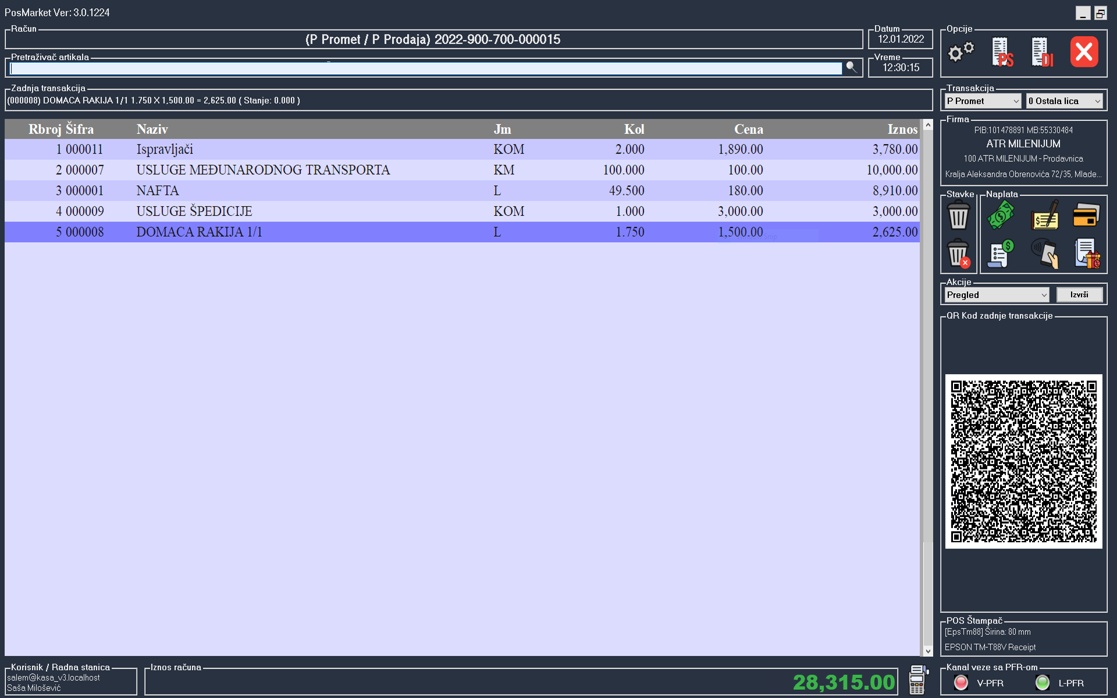Click the PS receipt icon
This screenshot has width=1117, height=698.
(1002, 52)
